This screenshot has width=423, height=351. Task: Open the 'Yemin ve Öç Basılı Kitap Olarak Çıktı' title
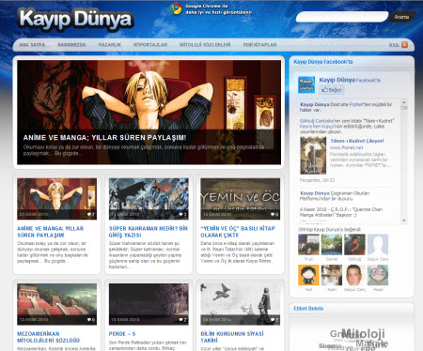[x=238, y=232]
